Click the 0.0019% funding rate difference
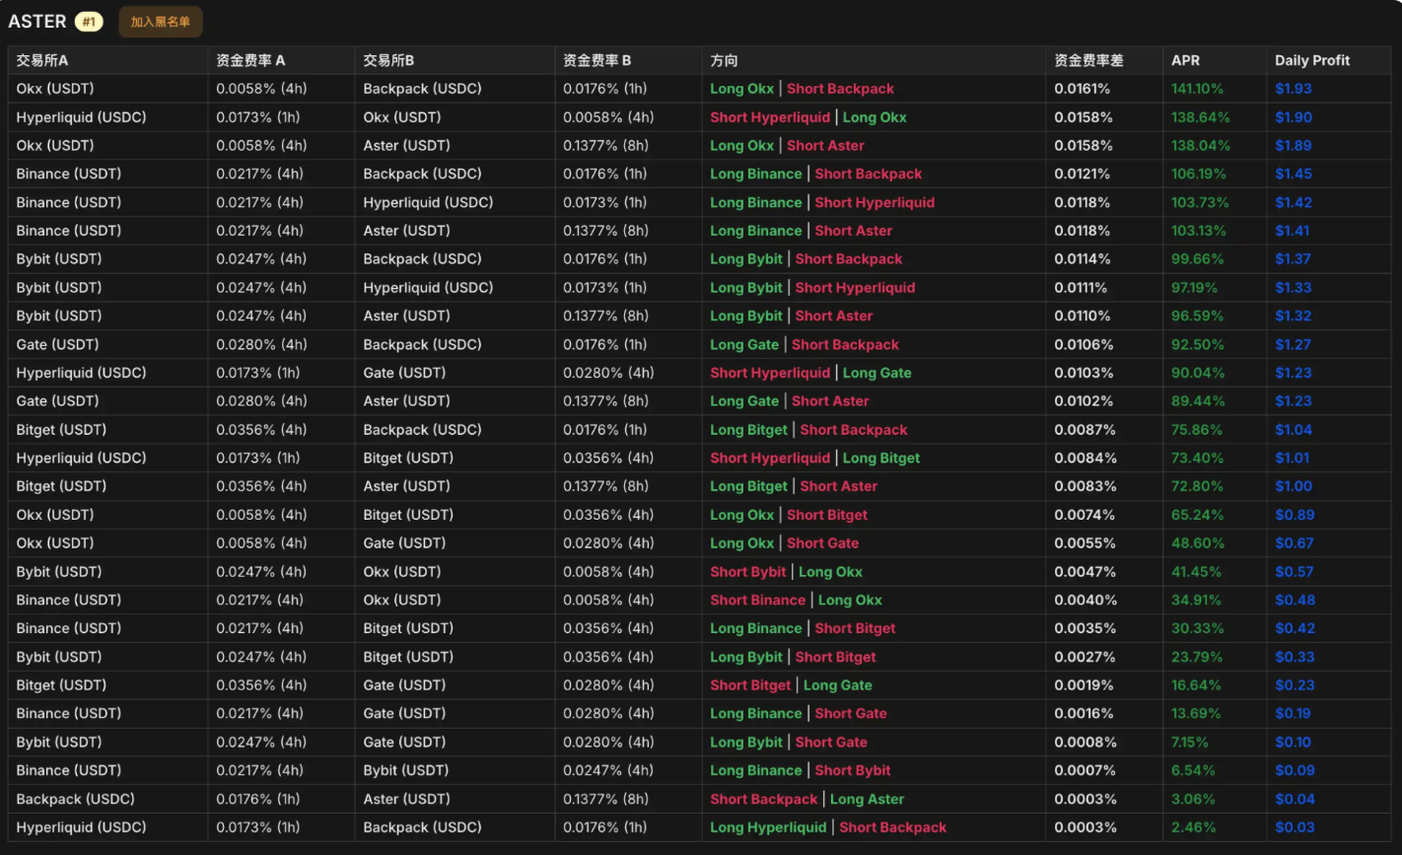The image size is (1402, 855). [1084, 685]
